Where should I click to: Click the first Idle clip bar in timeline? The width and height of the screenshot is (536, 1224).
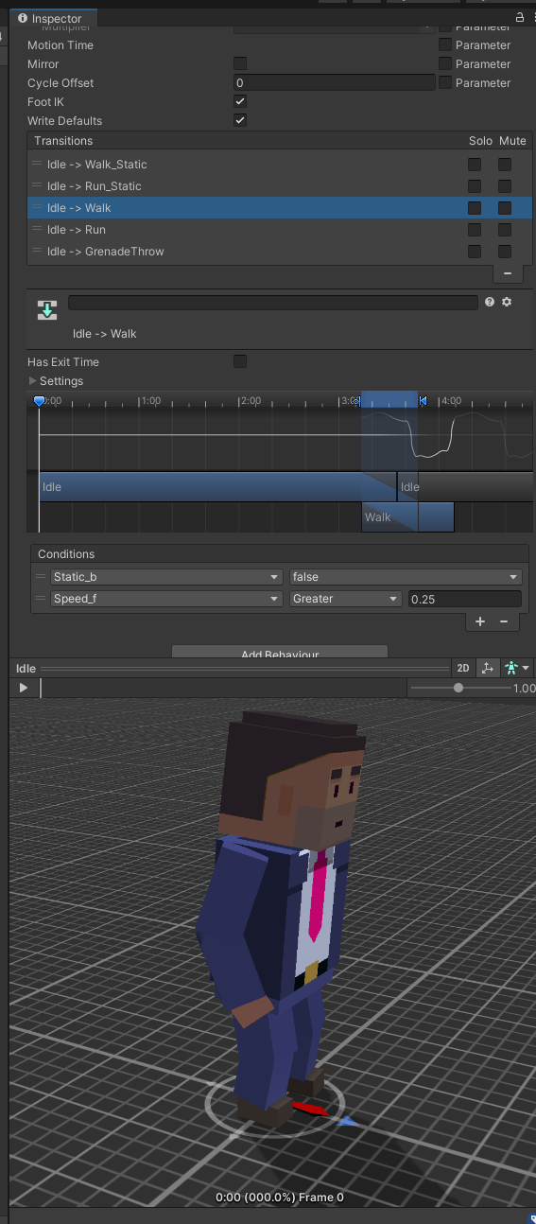[x=217, y=486]
